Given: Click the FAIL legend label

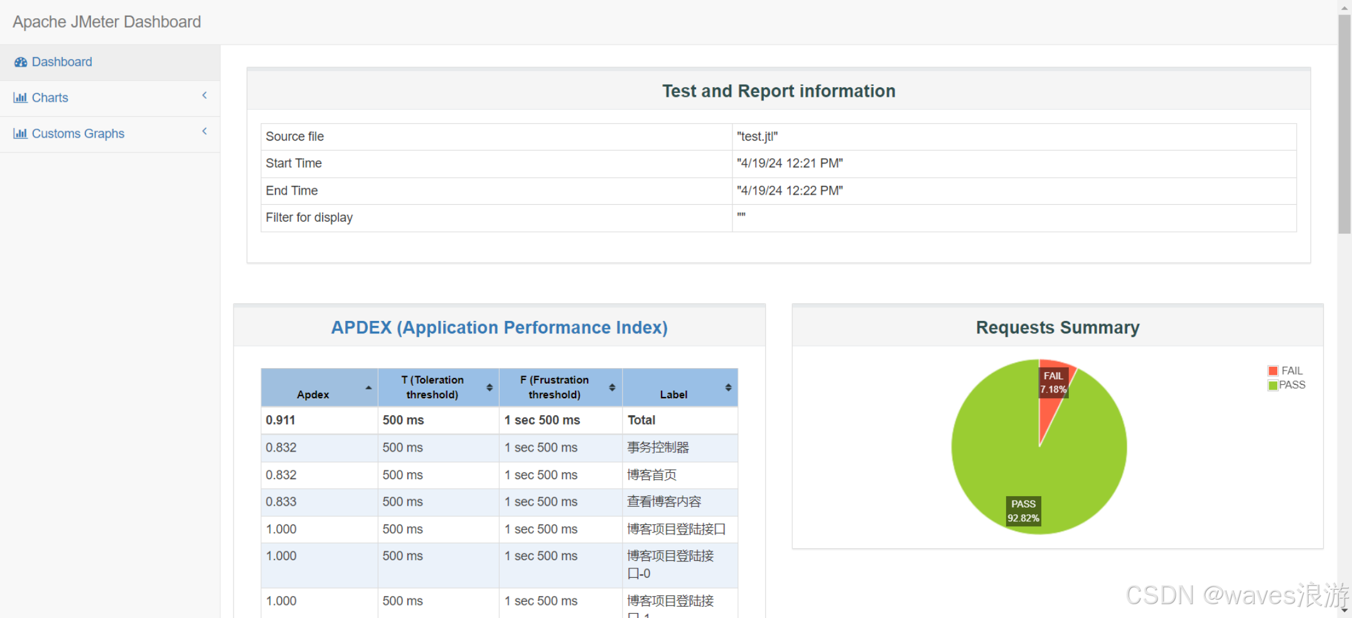Looking at the screenshot, I should (x=1292, y=371).
